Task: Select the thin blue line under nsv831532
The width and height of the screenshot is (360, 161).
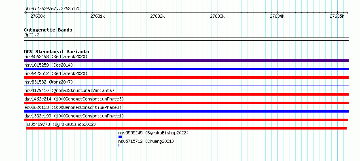Action: [x=186, y=86]
